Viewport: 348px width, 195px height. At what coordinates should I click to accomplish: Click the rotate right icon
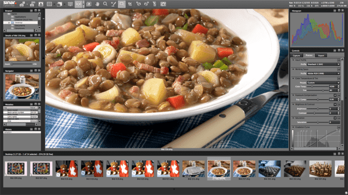(147, 4)
